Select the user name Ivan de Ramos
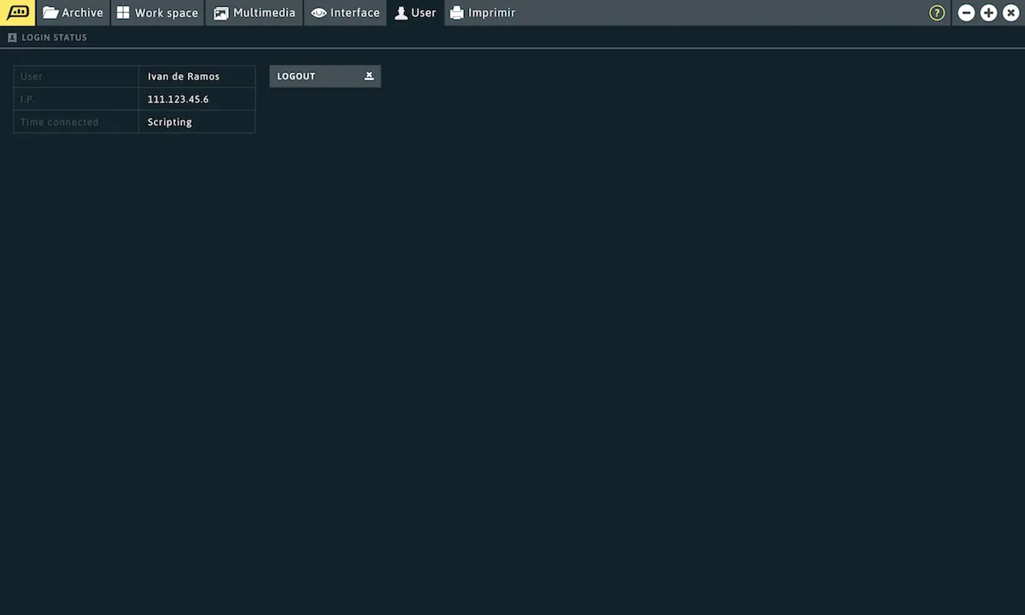 click(x=184, y=77)
